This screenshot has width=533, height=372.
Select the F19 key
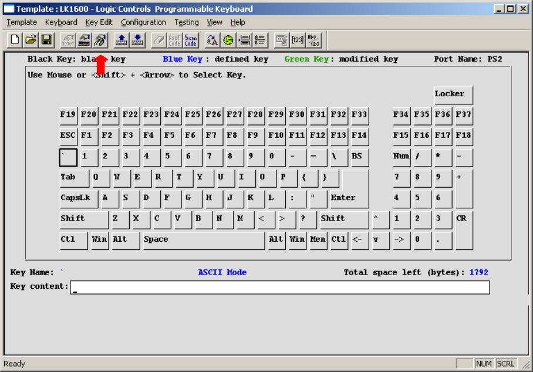point(68,115)
